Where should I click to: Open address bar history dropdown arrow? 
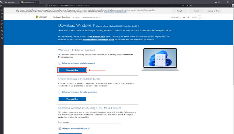(x=188, y=6)
